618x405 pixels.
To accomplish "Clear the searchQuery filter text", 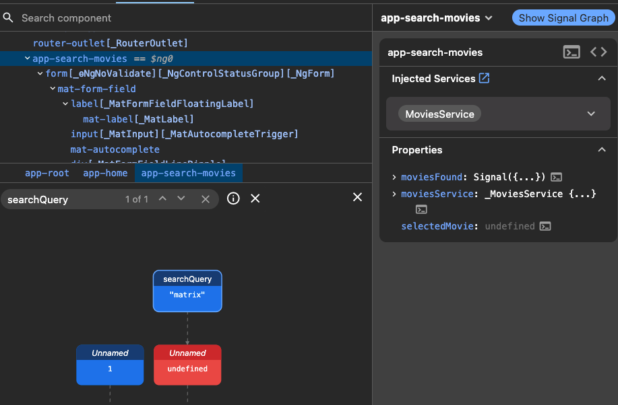I will click(206, 199).
